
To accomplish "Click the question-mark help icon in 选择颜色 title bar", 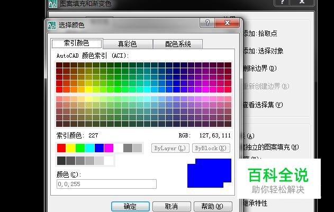I will click(x=207, y=23).
